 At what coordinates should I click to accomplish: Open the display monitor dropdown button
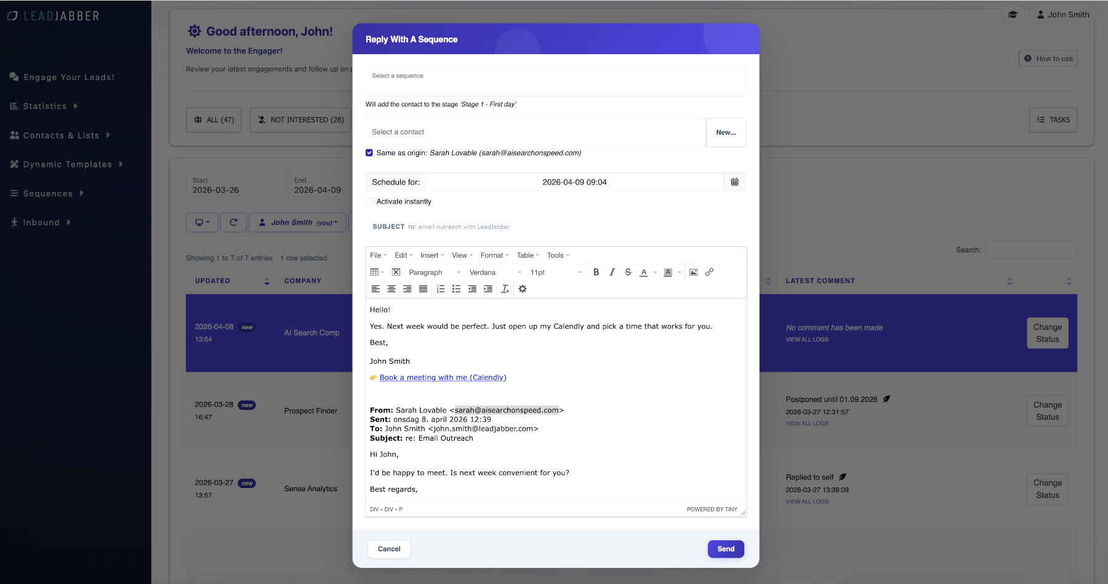click(202, 222)
